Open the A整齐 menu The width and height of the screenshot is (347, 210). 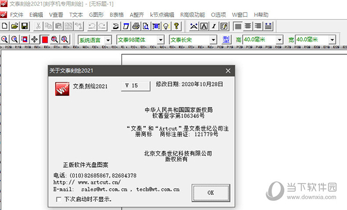(136, 15)
